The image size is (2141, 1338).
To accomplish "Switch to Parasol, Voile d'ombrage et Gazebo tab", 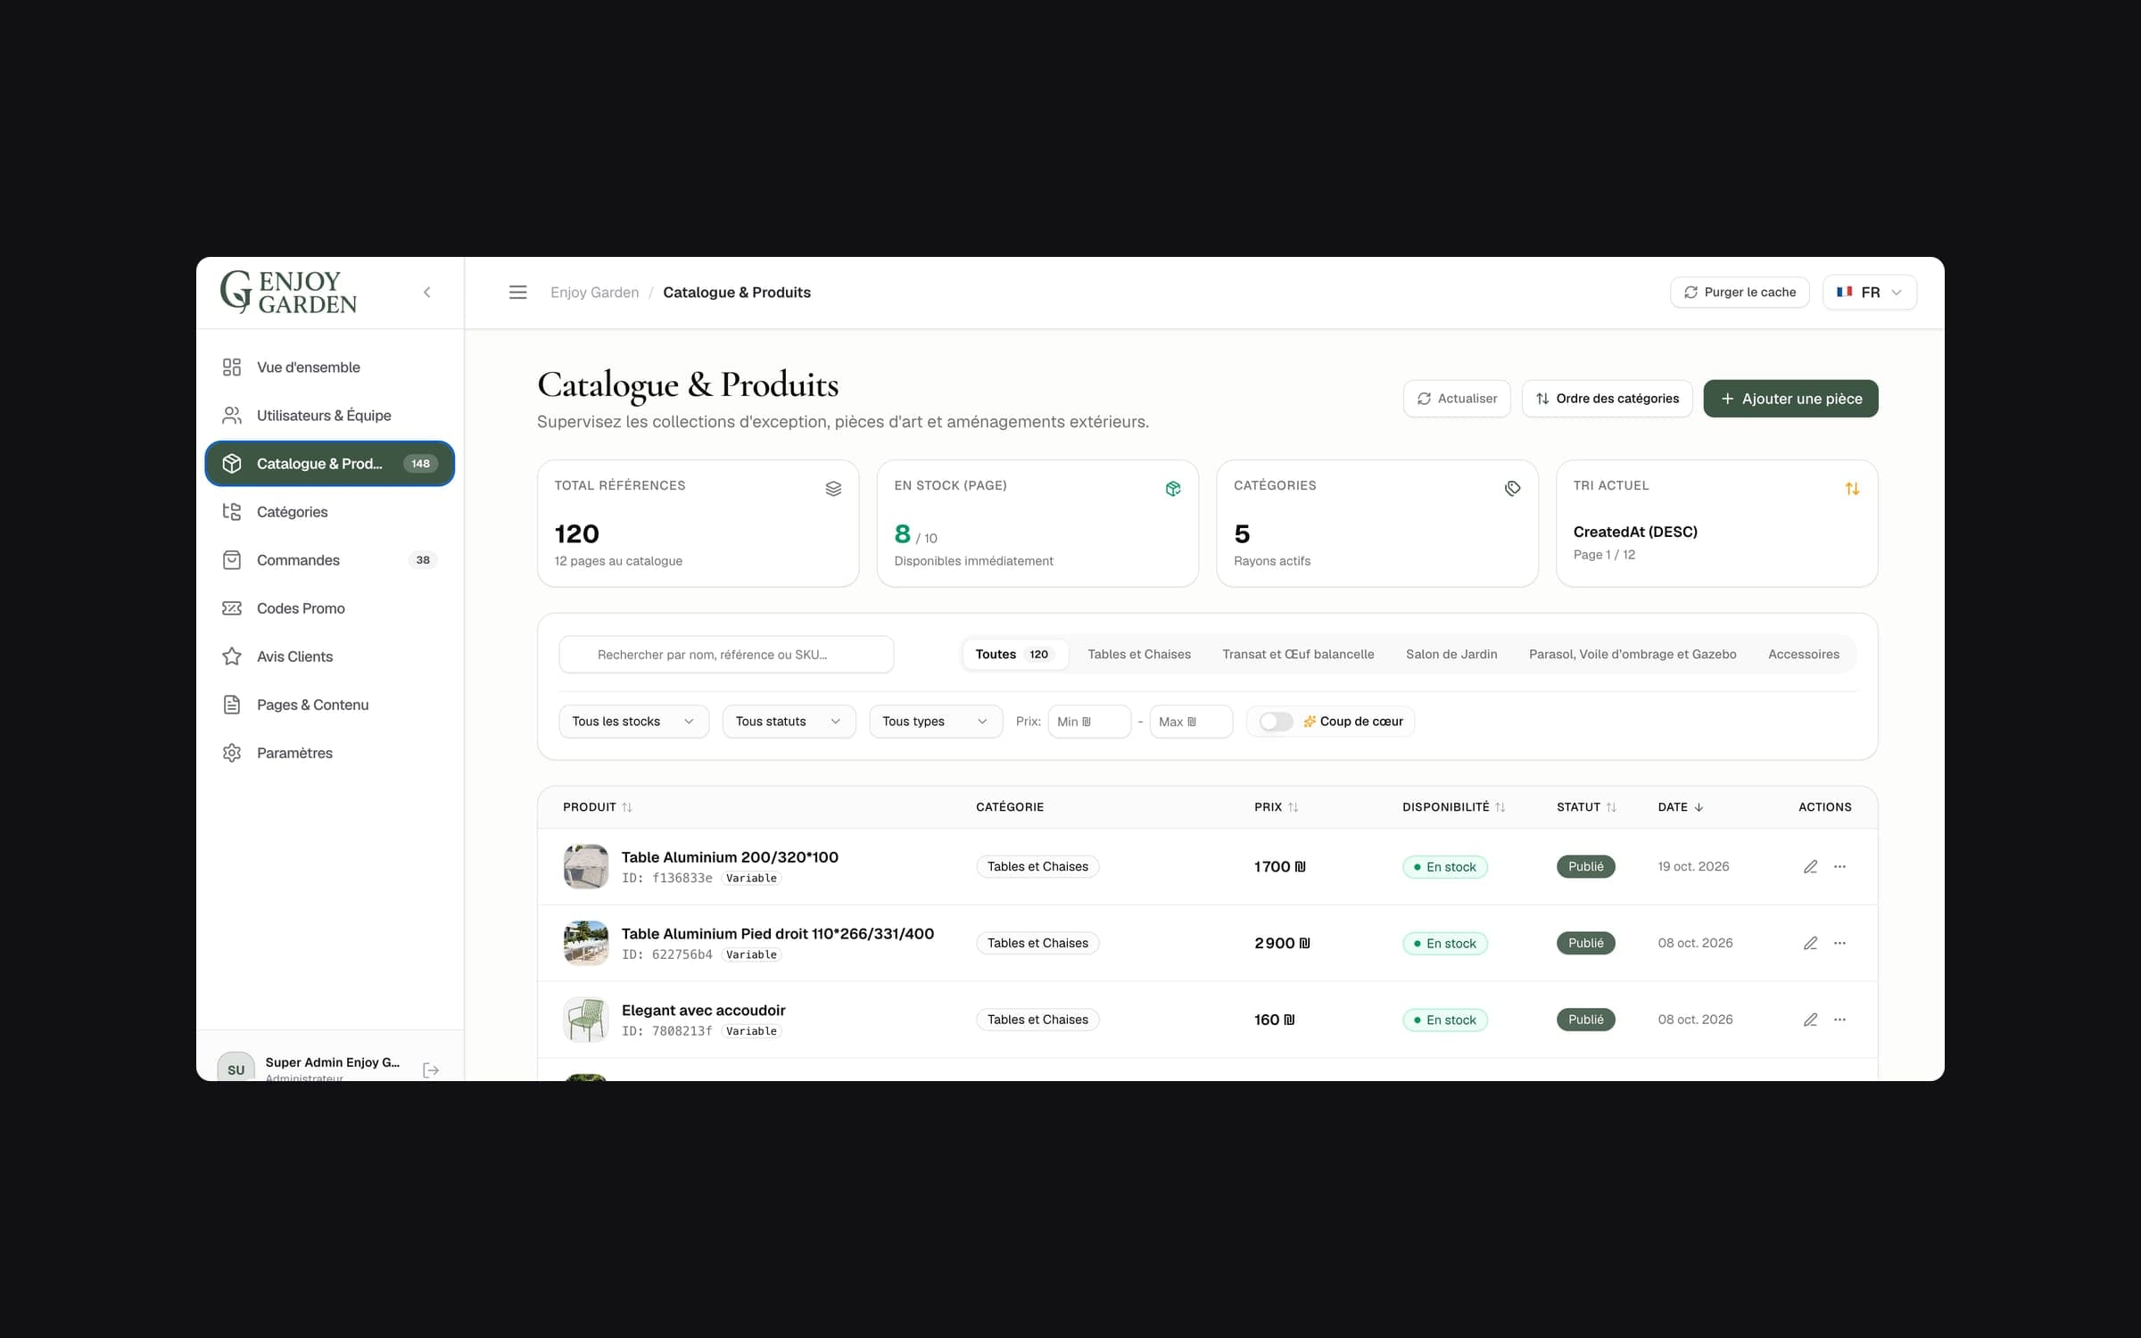I will (x=1633, y=655).
